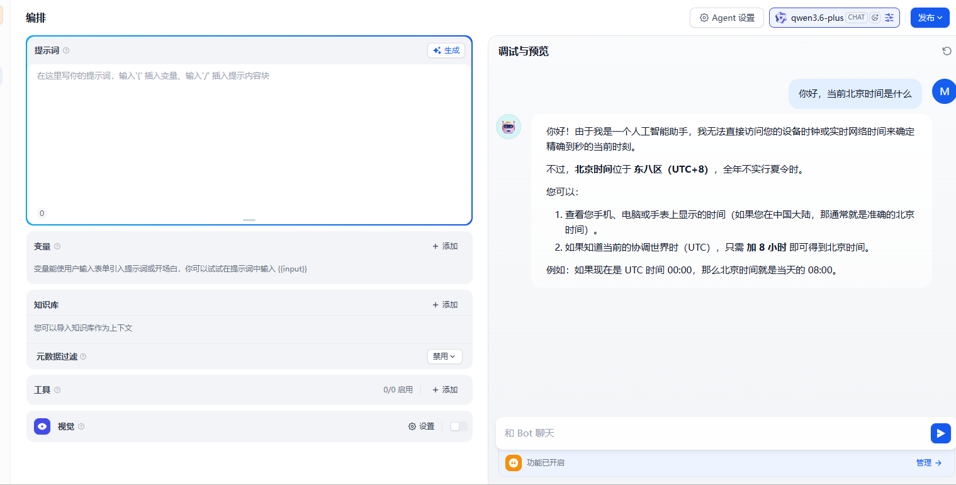Image resolution: width=956 pixels, height=485 pixels.
Task: Click the help icon next to 提示词
Action: 67,50
